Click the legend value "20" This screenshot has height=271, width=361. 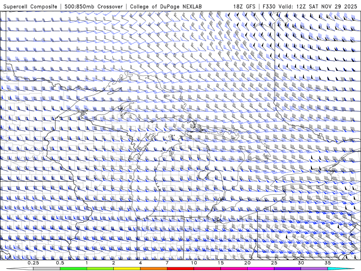pyautogui.click(x=247, y=263)
